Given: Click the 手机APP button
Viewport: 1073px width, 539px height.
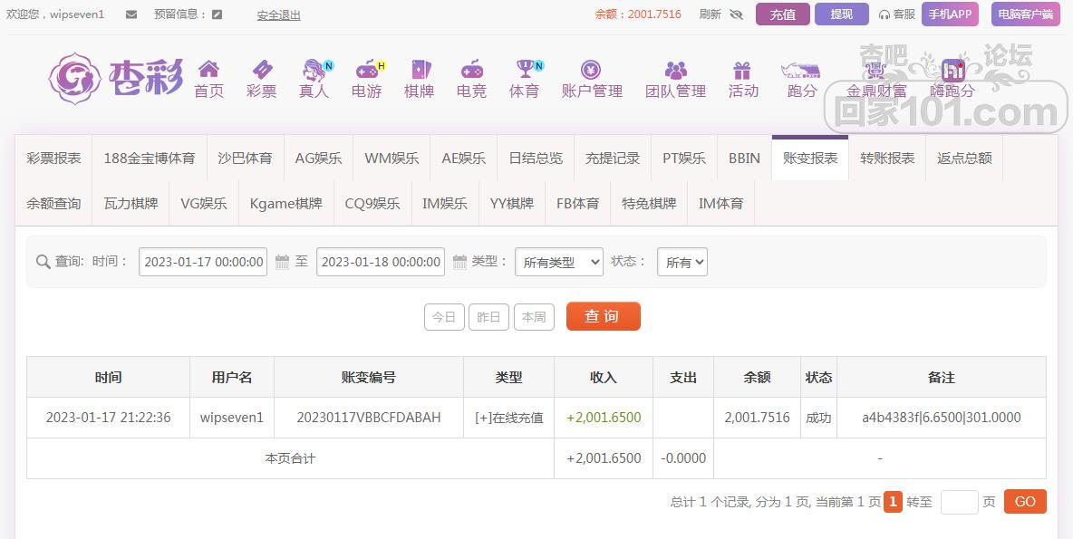Looking at the screenshot, I should [x=951, y=14].
